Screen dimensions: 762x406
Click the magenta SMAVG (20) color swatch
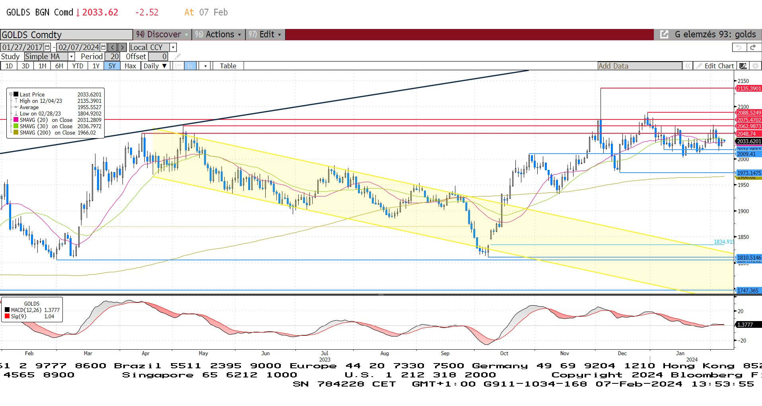[16, 120]
